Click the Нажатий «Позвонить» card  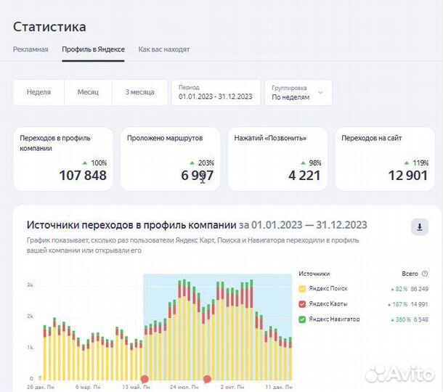pyautogui.click(x=277, y=159)
